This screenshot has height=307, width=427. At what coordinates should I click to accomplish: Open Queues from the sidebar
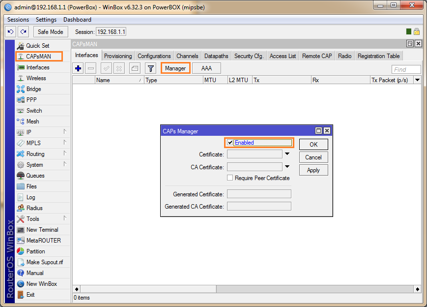[x=35, y=176]
